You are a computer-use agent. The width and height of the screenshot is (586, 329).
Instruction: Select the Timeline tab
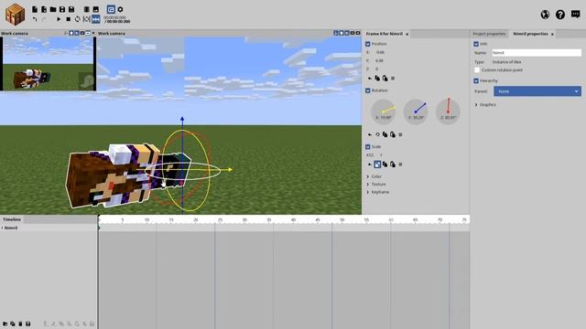click(12, 219)
